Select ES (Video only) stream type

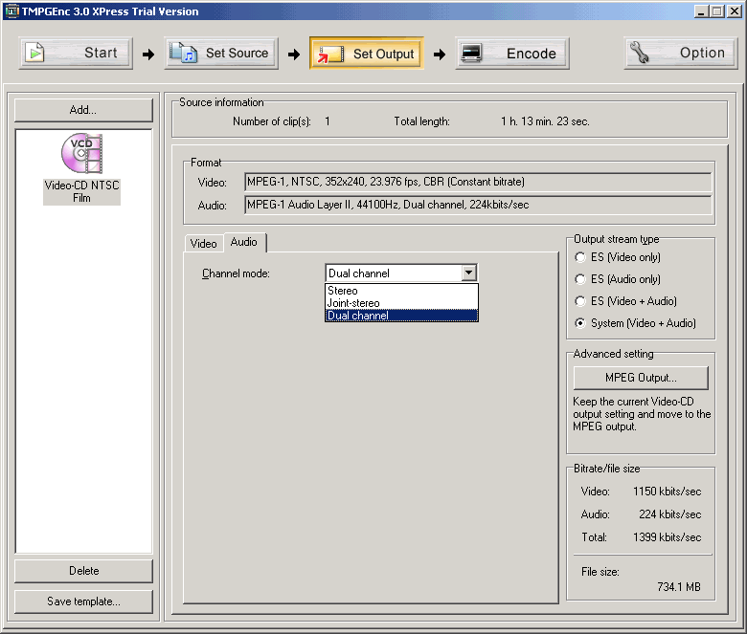[x=580, y=257]
